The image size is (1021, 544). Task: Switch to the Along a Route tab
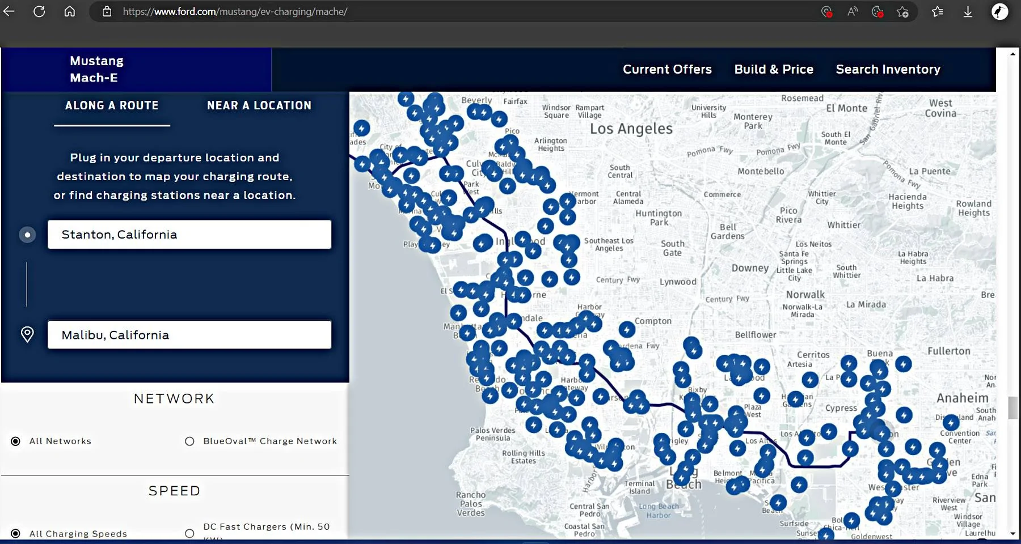[x=112, y=105]
